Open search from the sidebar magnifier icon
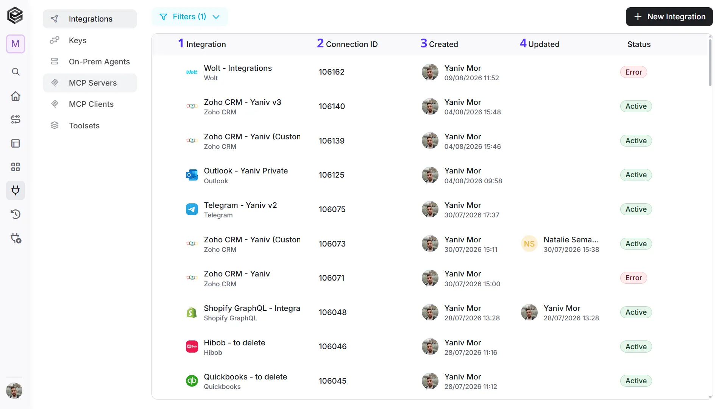 16,72
